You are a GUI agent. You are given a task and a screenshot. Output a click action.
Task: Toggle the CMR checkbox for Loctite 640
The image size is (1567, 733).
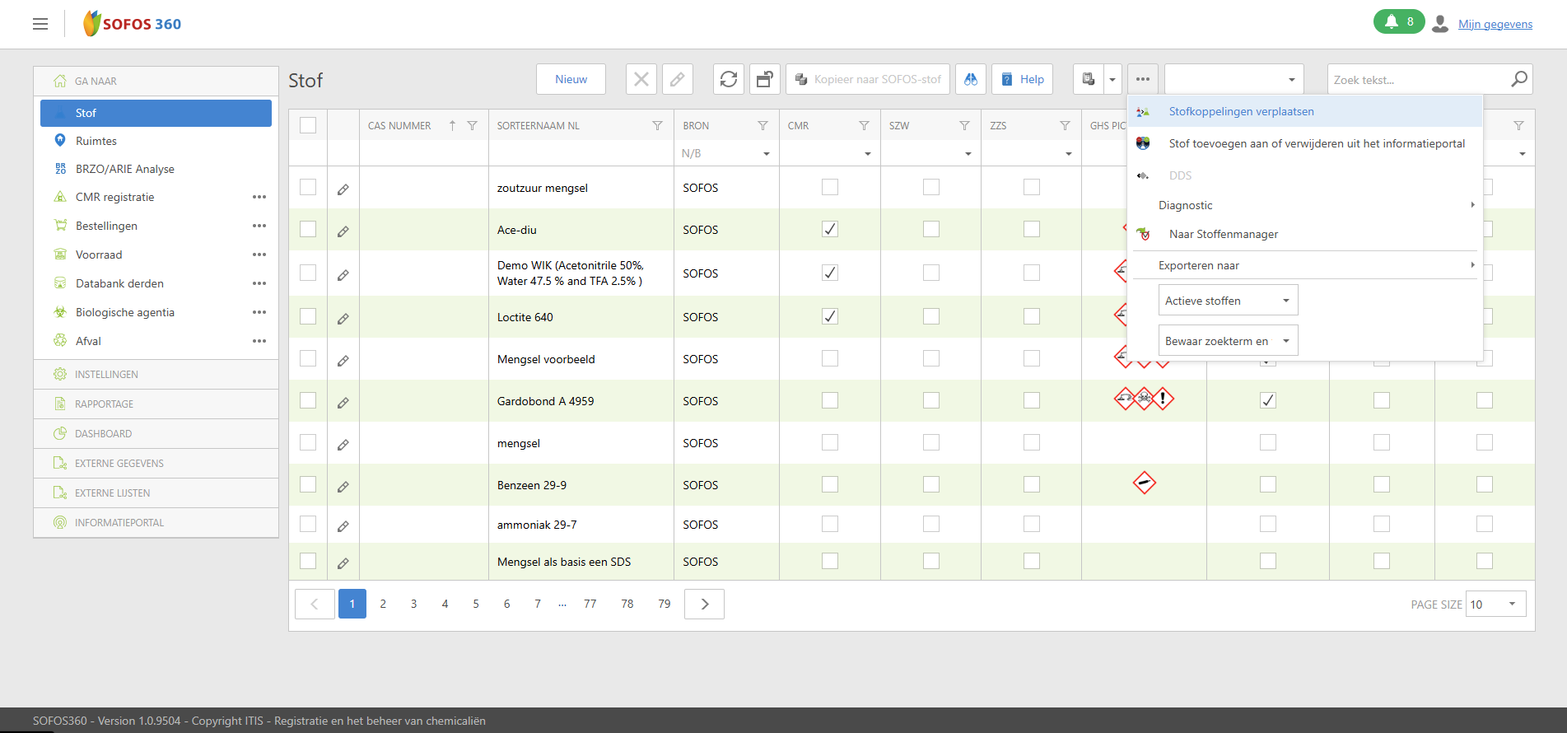point(830,317)
